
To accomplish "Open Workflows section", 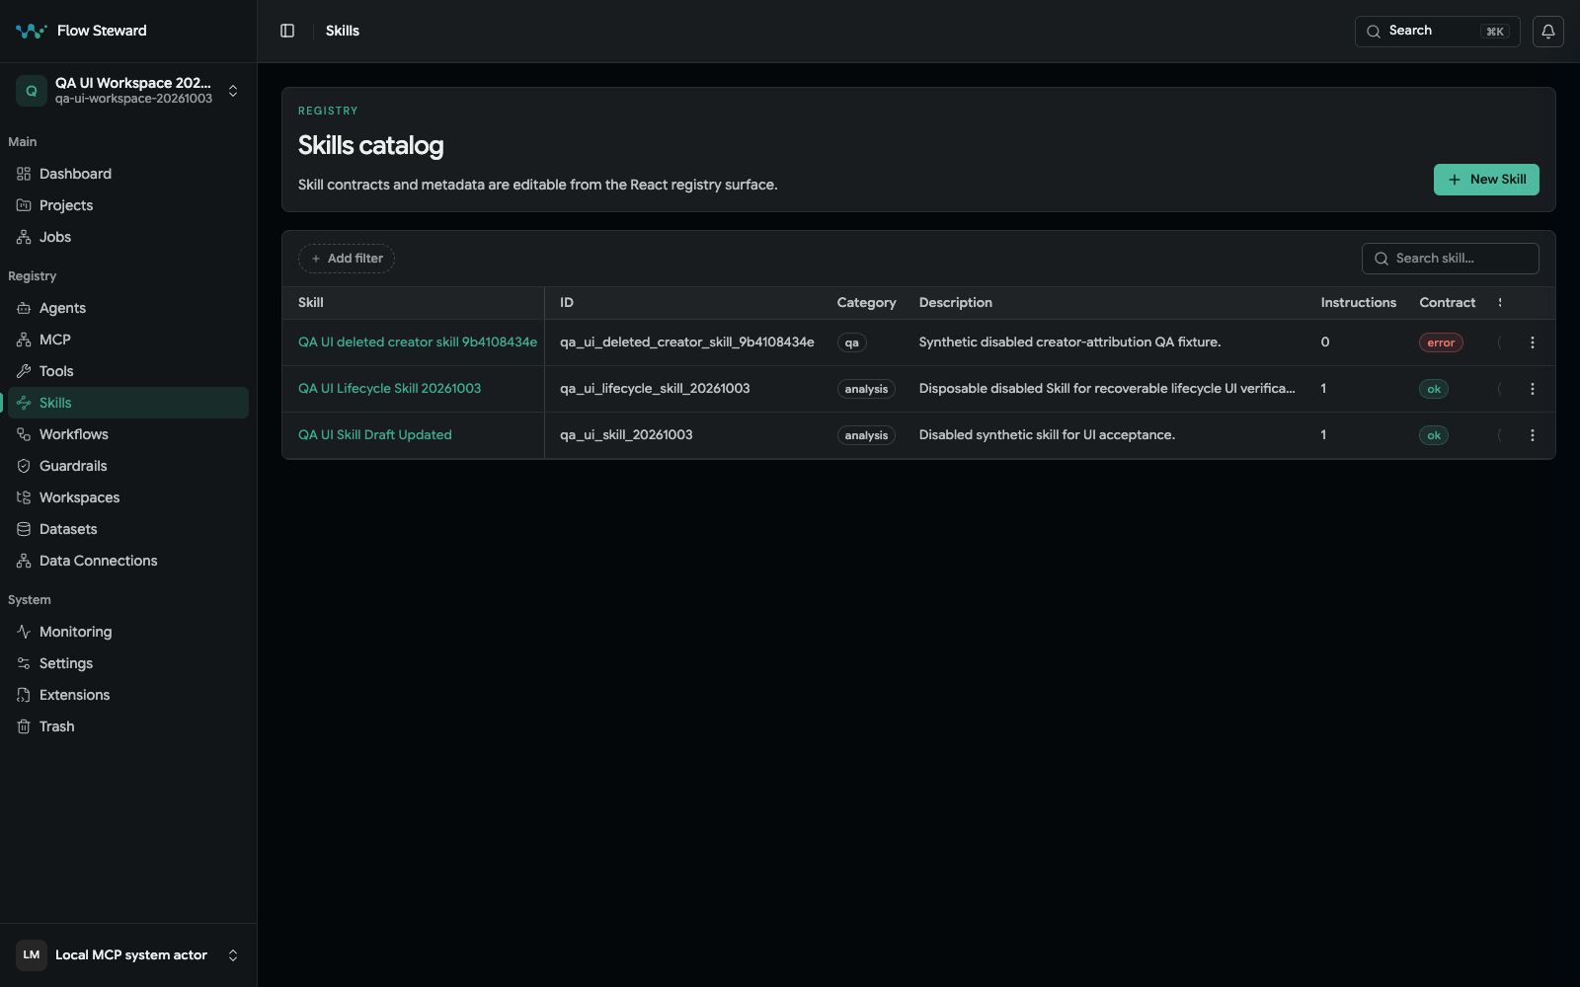I will 128,434.
